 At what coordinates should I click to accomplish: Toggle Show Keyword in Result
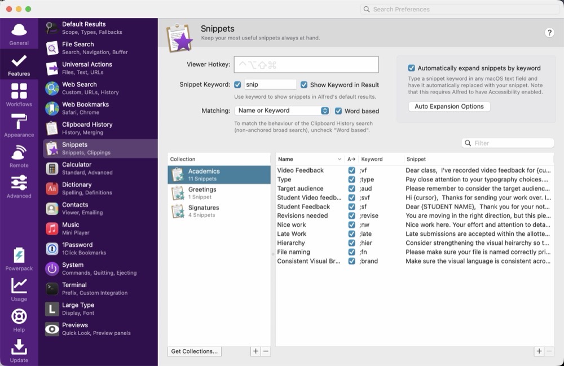(304, 85)
